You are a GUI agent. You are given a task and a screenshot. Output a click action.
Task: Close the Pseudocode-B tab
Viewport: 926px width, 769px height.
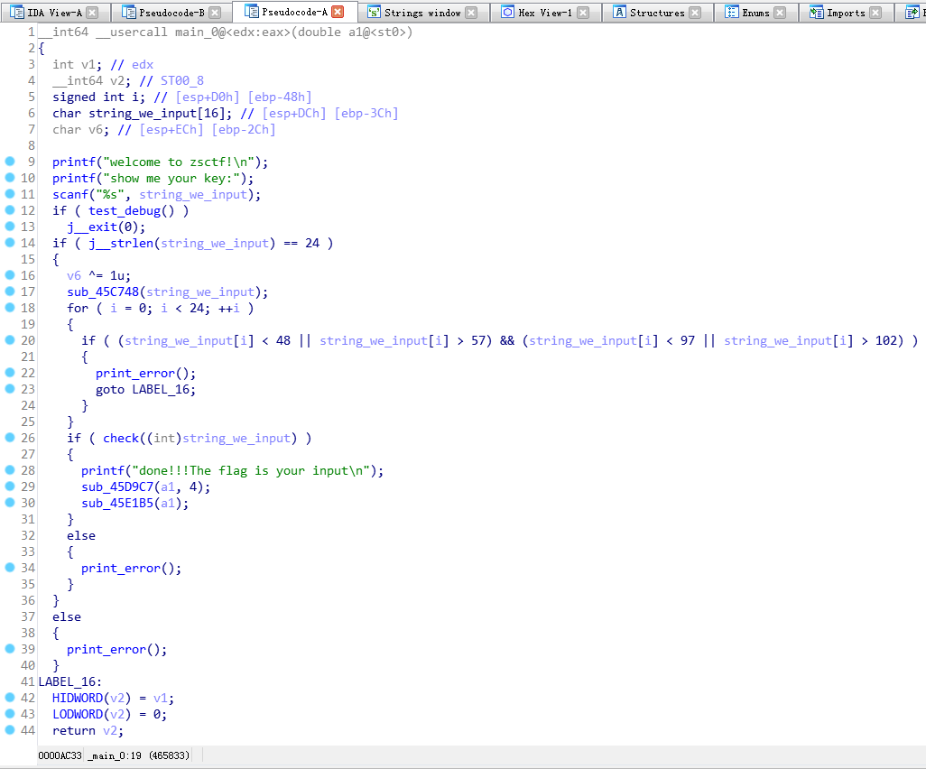215,13
